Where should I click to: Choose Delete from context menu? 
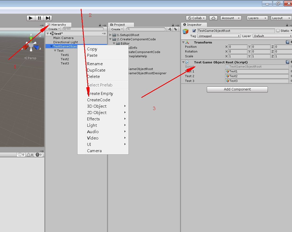click(103, 76)
